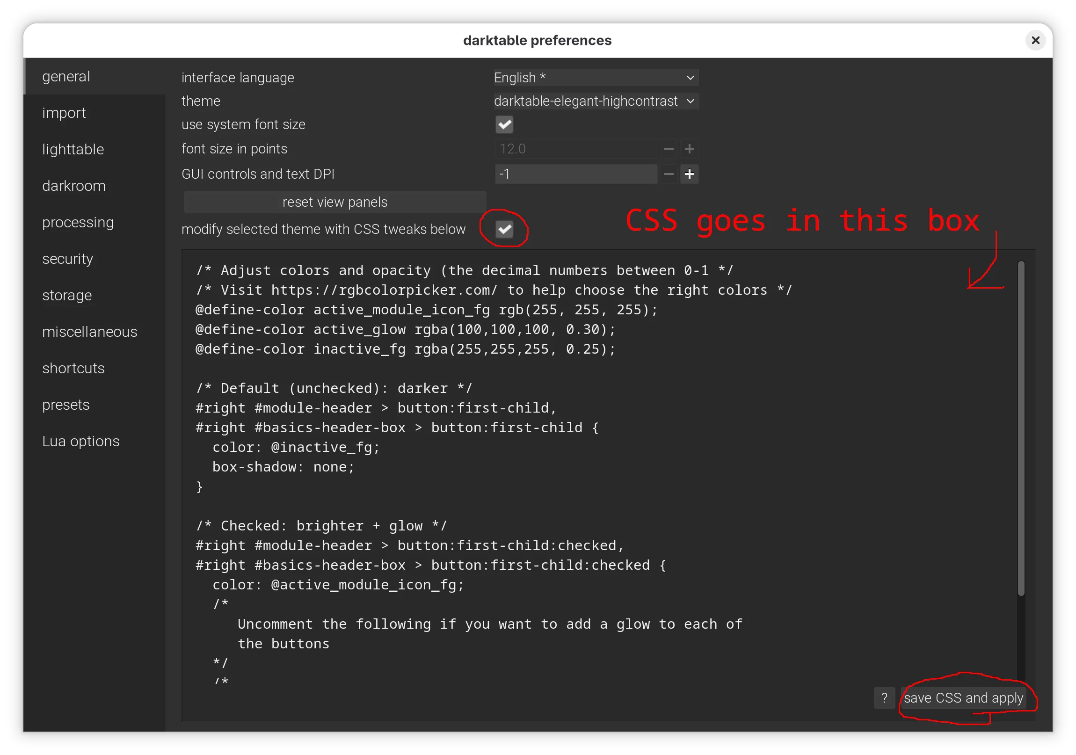Open the theme selection dropdown
This screenshot has height=755, width=1076.
pyautogui.click(x=595, y=101)
